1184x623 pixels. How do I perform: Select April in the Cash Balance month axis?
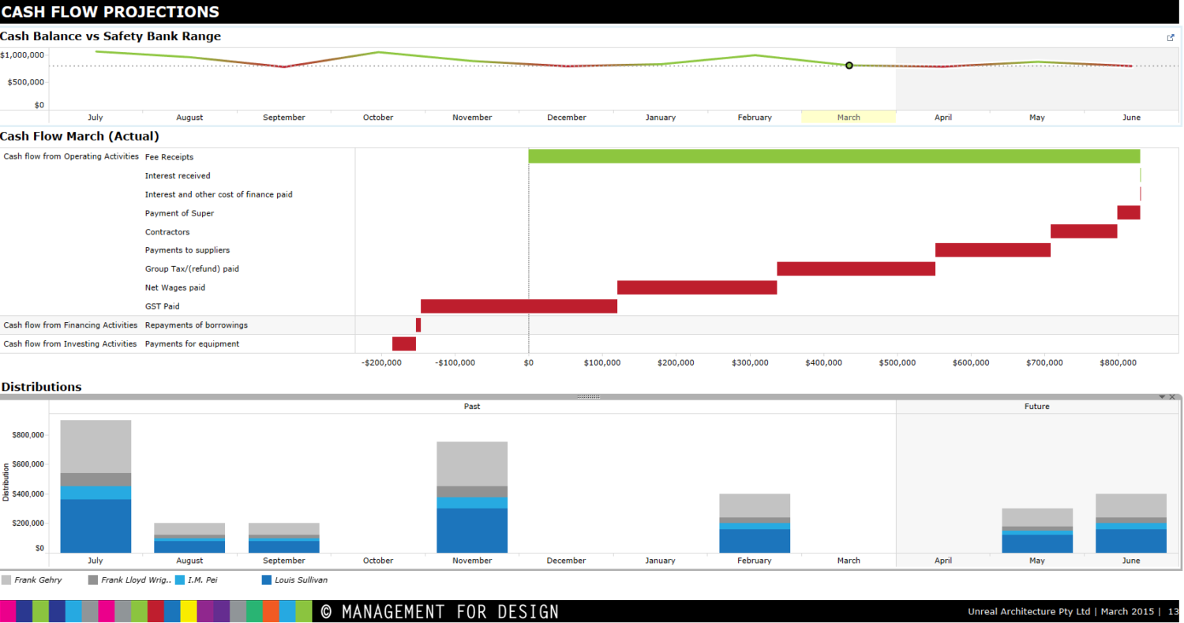pyautogui.click(x=943, y=117)
